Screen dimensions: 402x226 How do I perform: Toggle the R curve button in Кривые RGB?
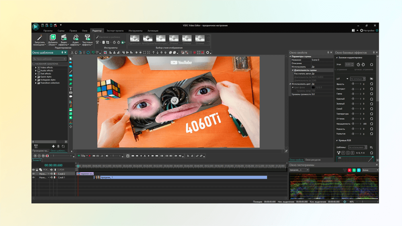point(343,153)
